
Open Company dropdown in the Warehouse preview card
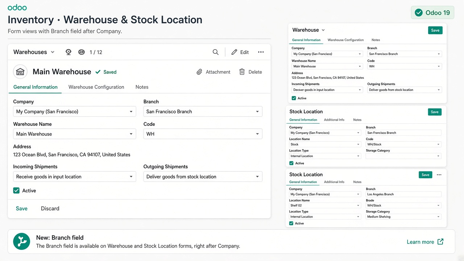point(327,54)
